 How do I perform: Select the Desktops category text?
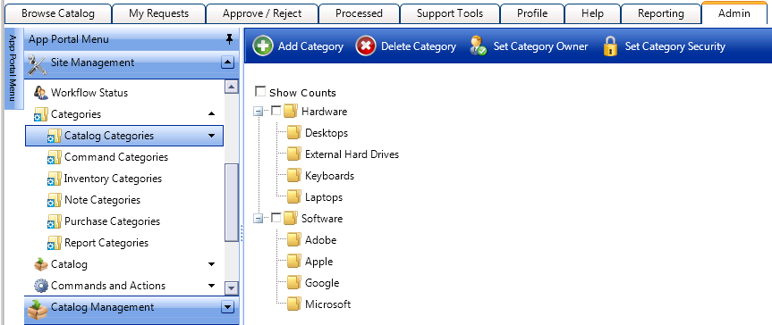click(327, 133)
